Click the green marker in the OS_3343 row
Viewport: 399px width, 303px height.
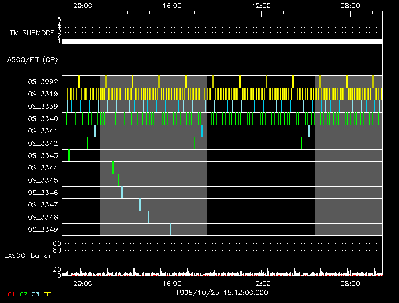pos(69,155)
